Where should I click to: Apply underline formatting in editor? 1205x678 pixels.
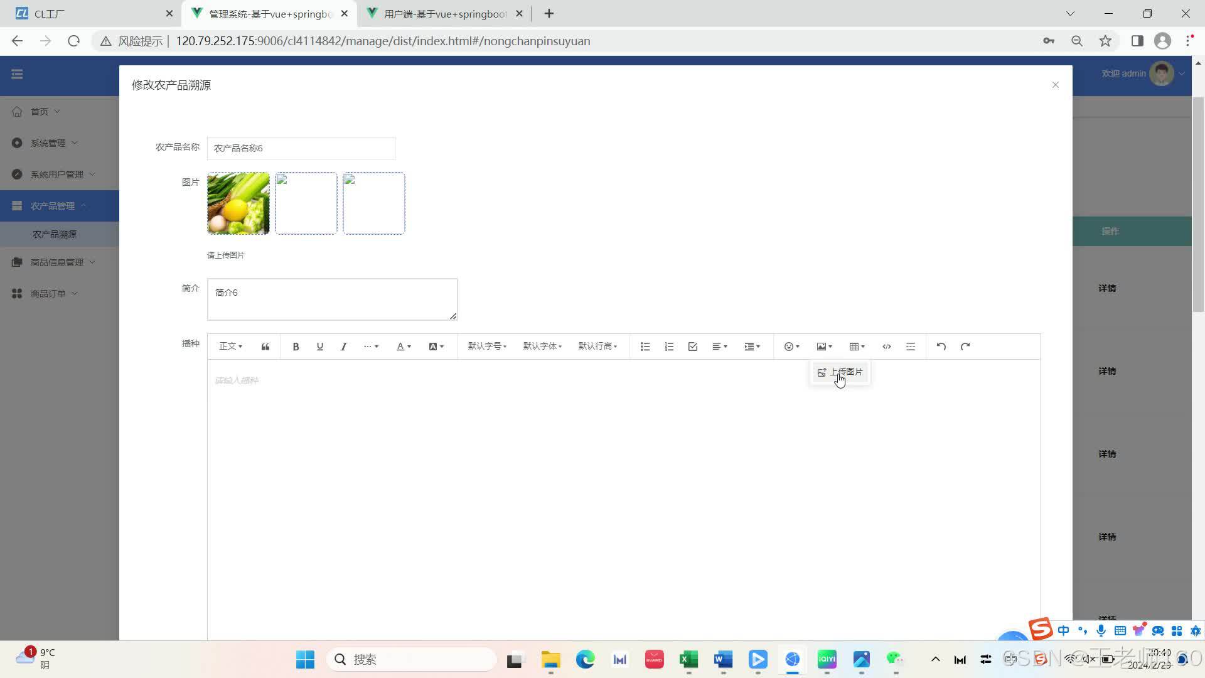click(319, 347)
